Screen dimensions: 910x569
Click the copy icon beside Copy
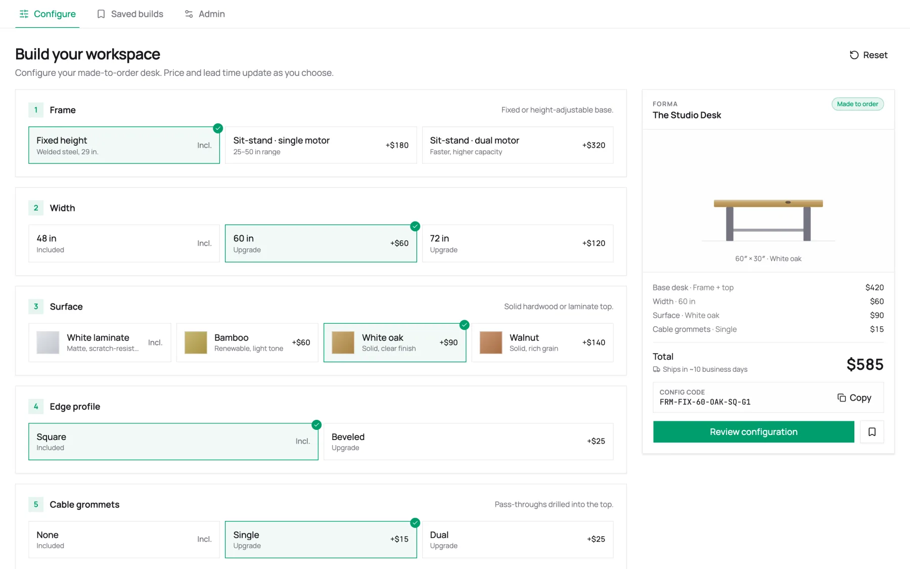pyautogui.click(x=842, y=398)
